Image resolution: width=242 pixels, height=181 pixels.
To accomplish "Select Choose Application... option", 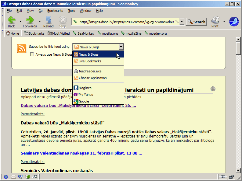I will click(x=98, y=78).
